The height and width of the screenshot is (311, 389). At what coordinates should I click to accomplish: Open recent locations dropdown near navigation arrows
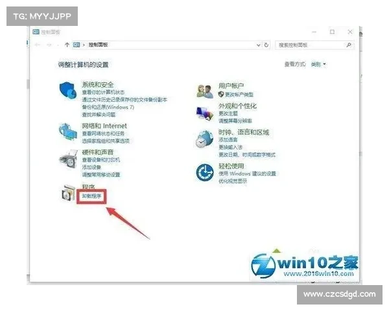coord(58,45)
